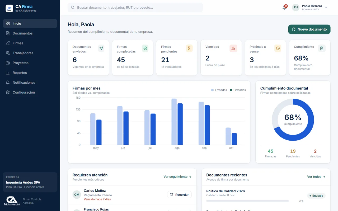The width and height of the screenshot is (338, 211).
Task: Toggle the Firmadas legend series in chart
Action: (238, 90)
